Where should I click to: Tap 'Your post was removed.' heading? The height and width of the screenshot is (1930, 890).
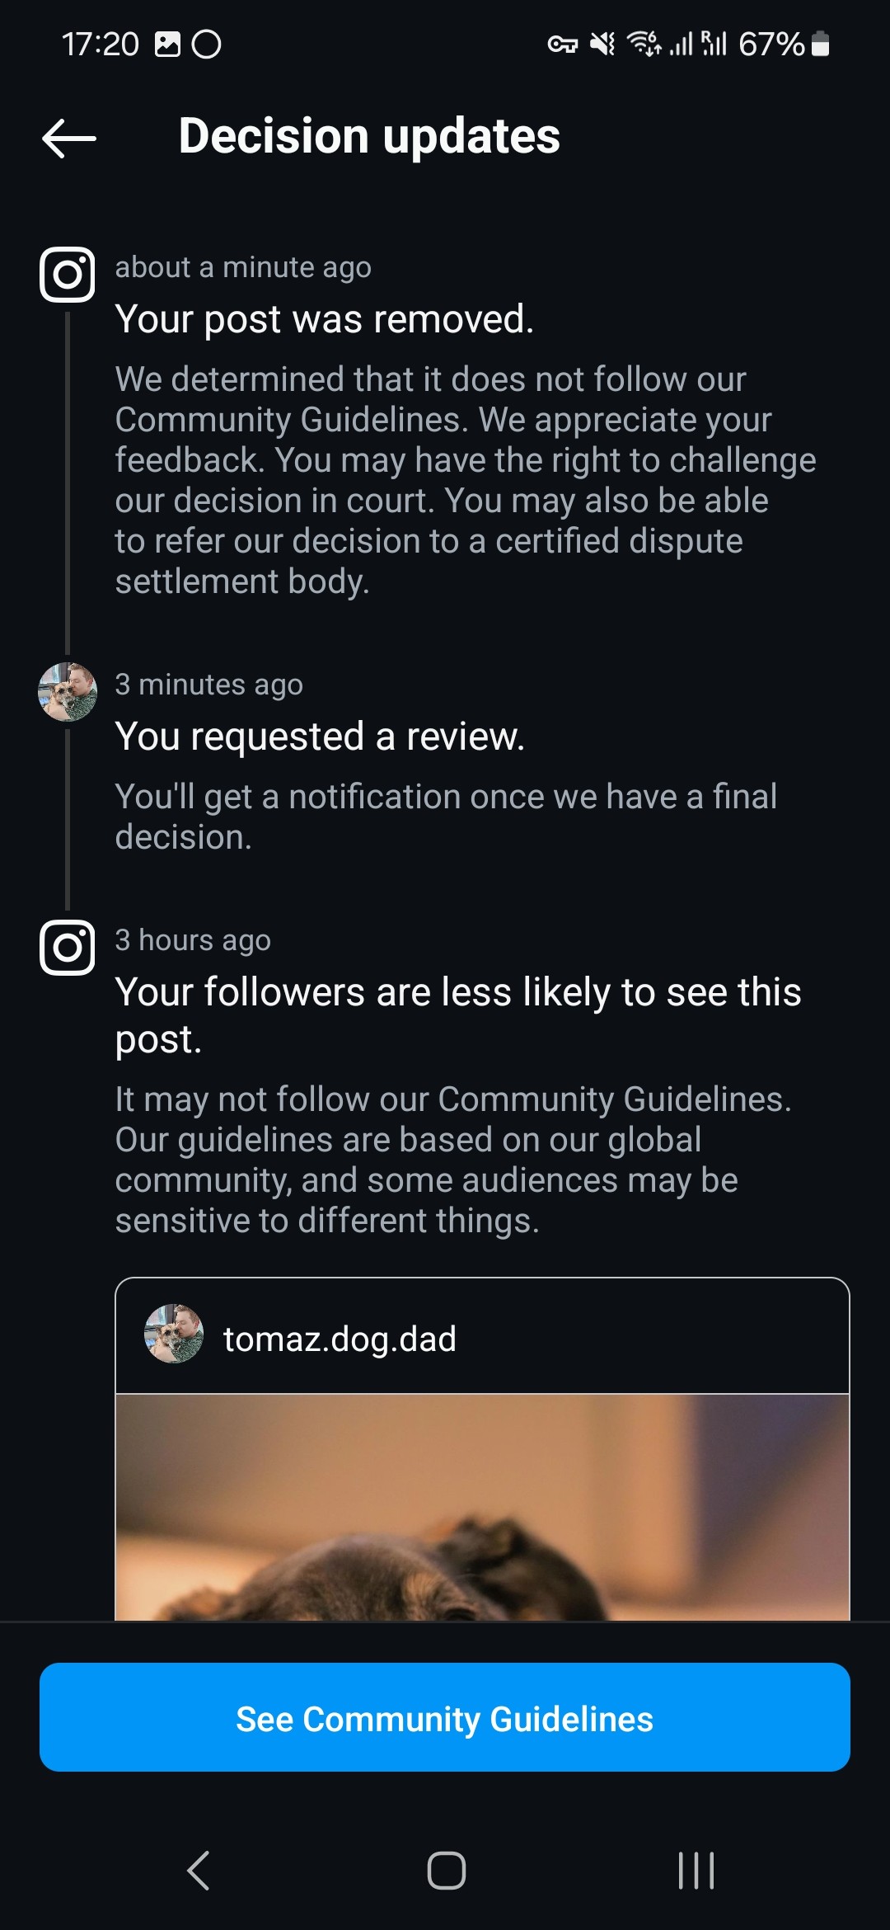pos(325,319)
